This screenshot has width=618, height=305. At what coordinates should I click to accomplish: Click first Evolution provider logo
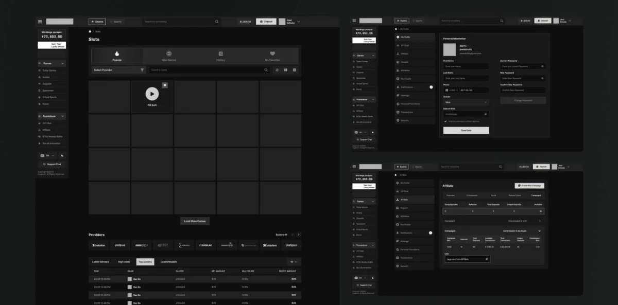tap(99, 245)
